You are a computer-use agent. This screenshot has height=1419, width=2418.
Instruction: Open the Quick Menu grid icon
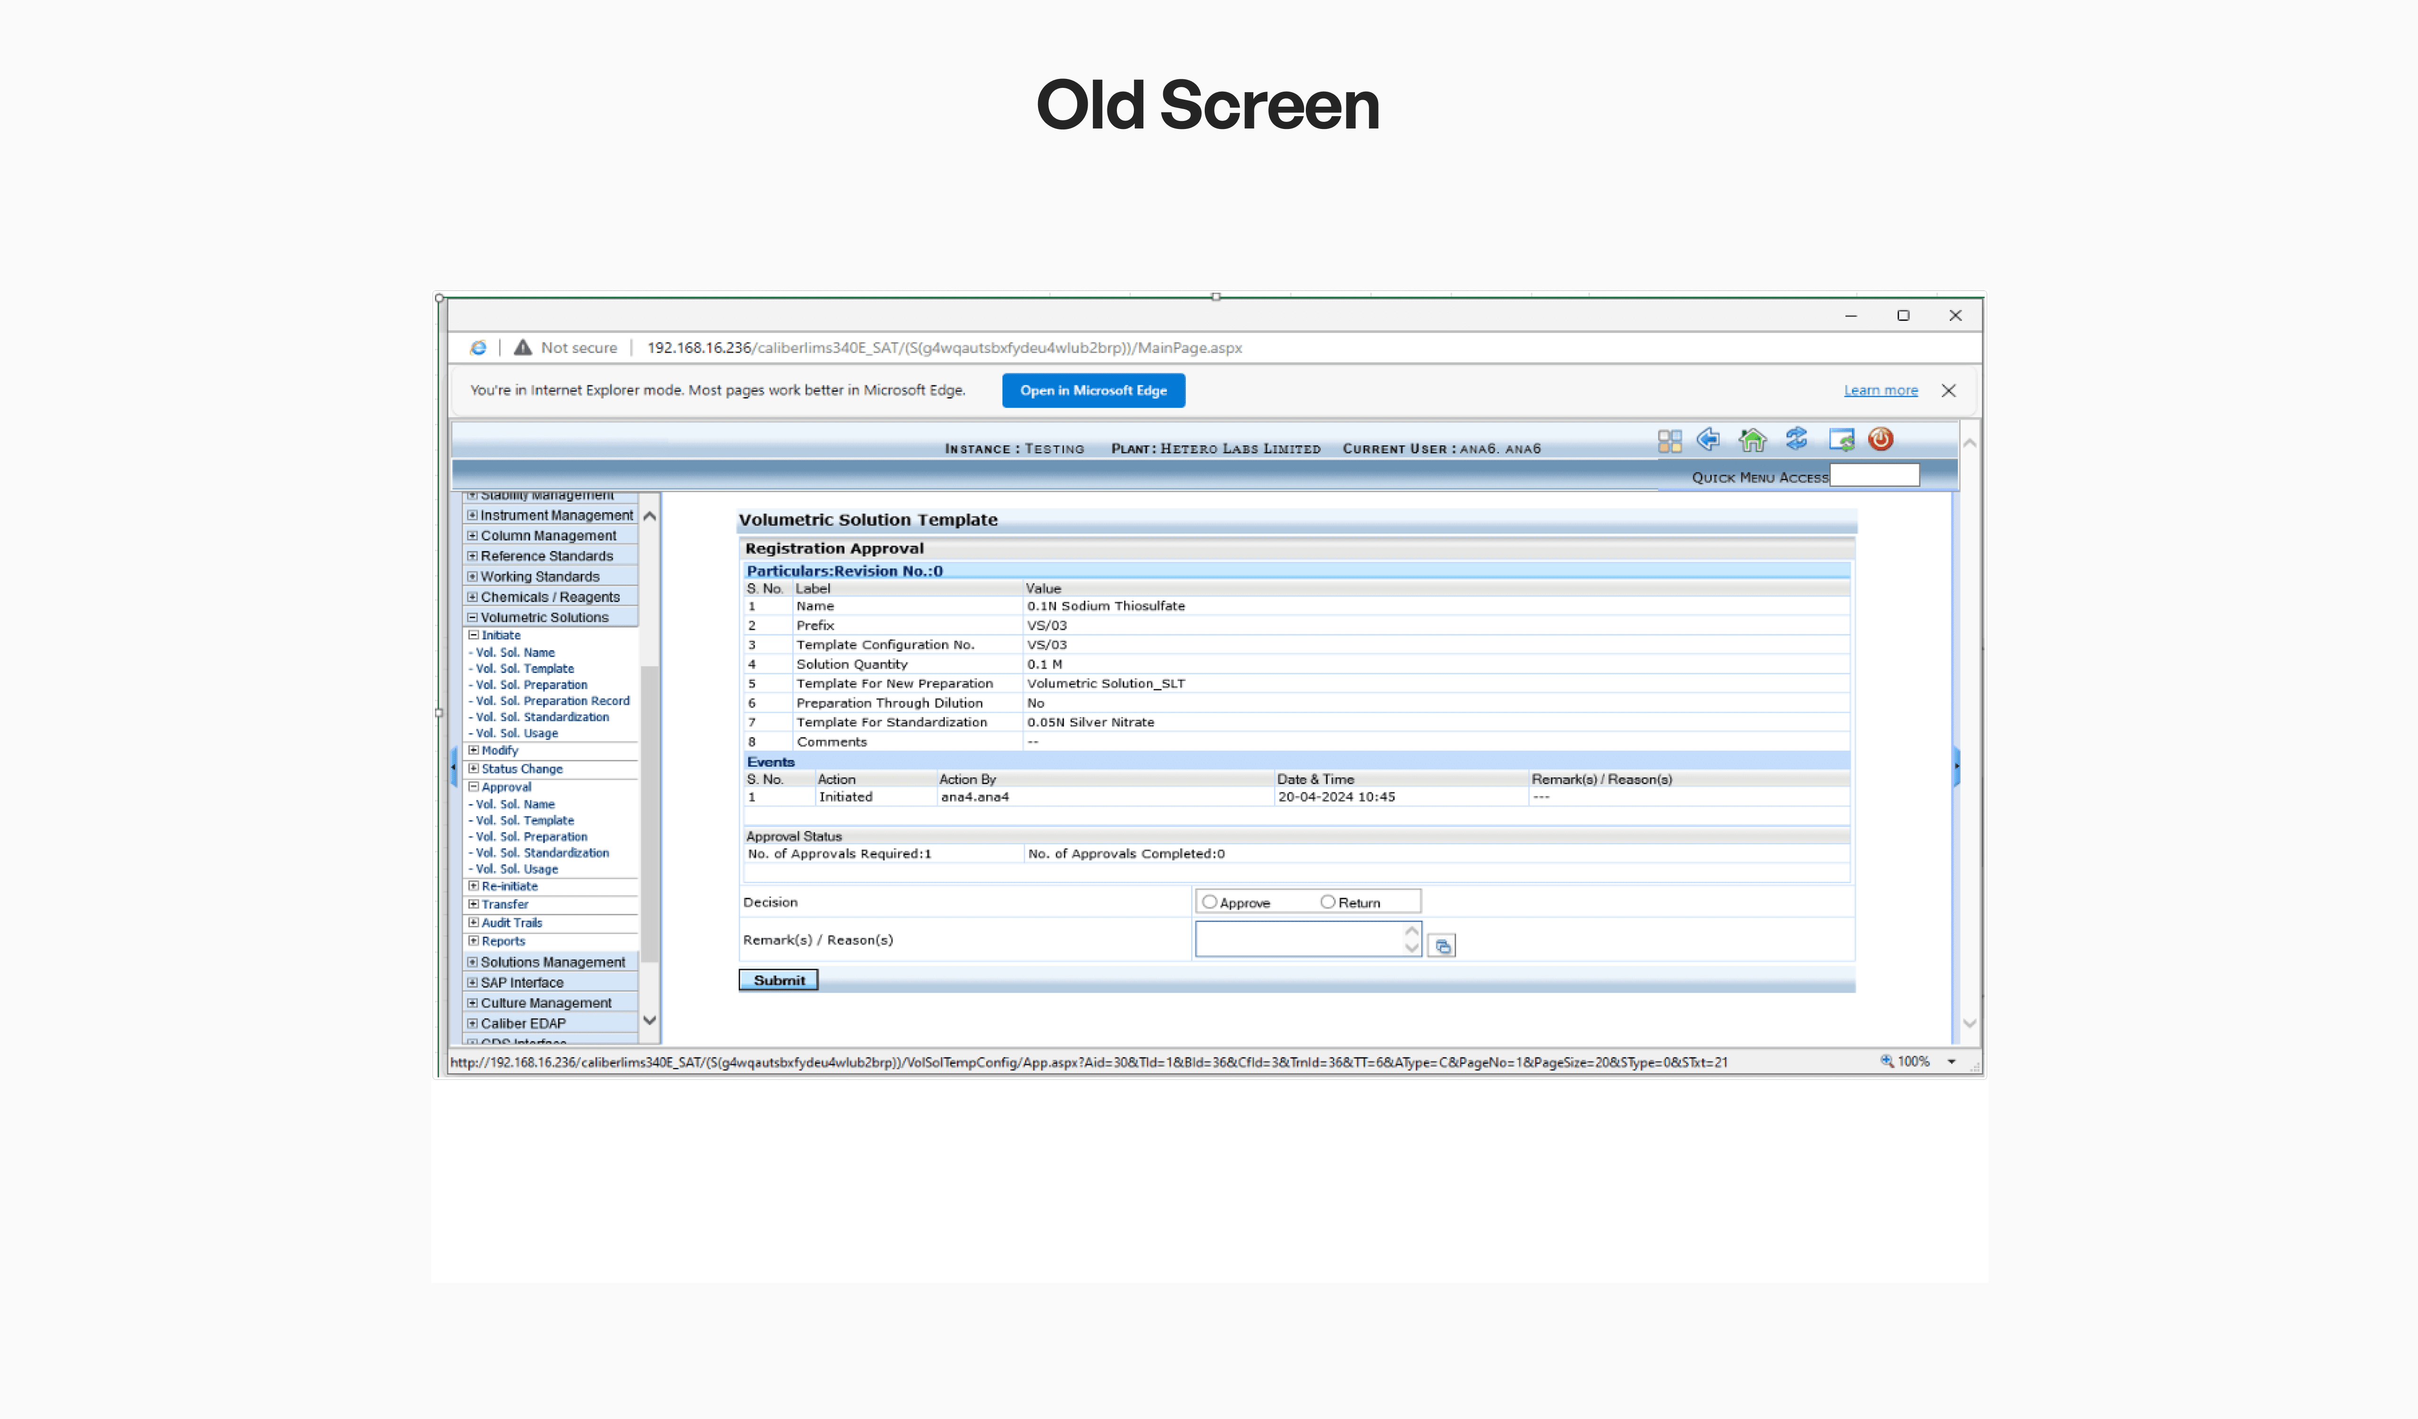point(1669,440)
